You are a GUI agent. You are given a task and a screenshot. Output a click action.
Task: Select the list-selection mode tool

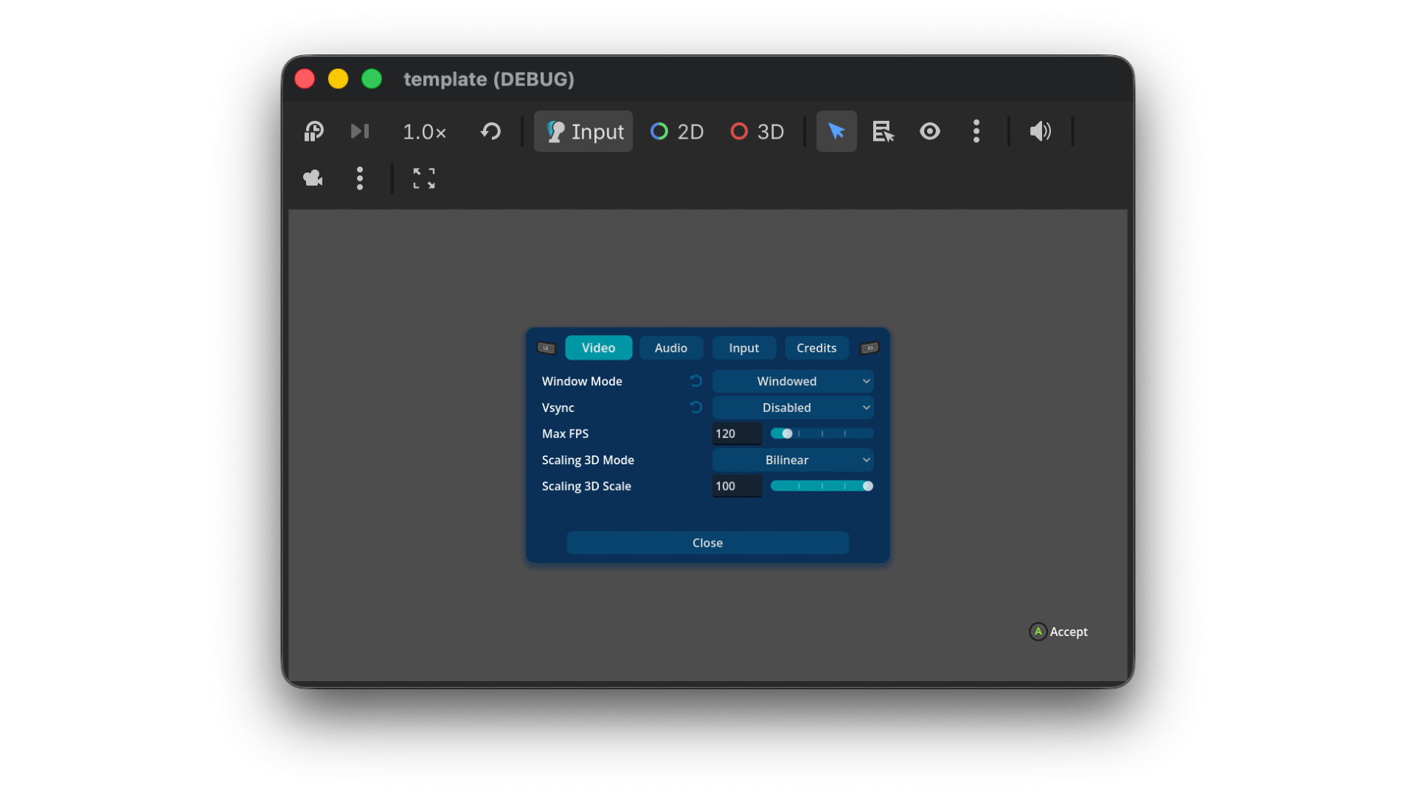tap(883, 131)
